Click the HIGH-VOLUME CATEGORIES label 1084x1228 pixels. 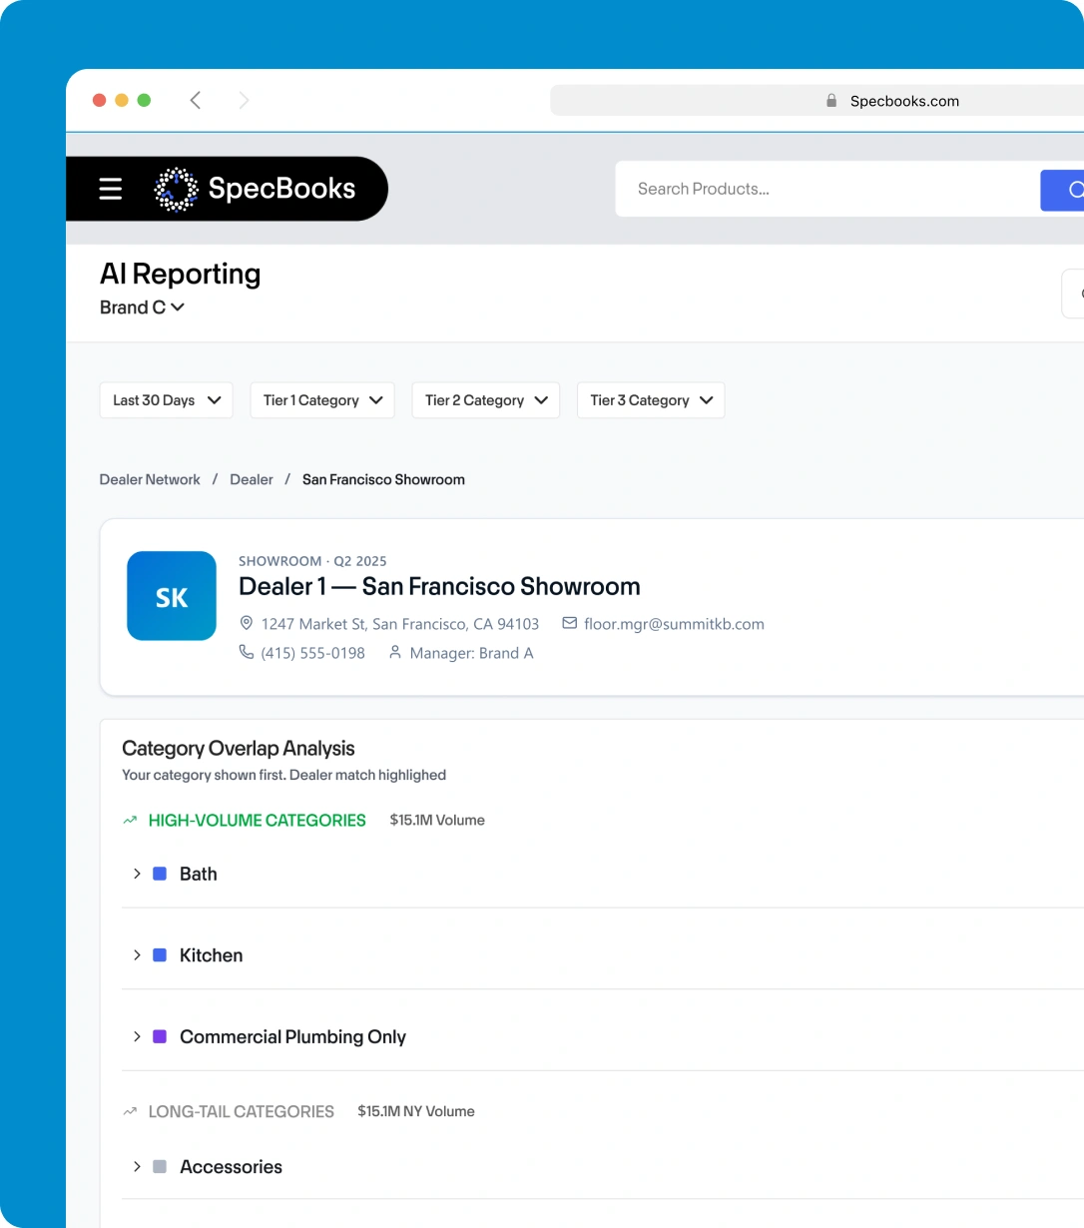click(257, 821)
